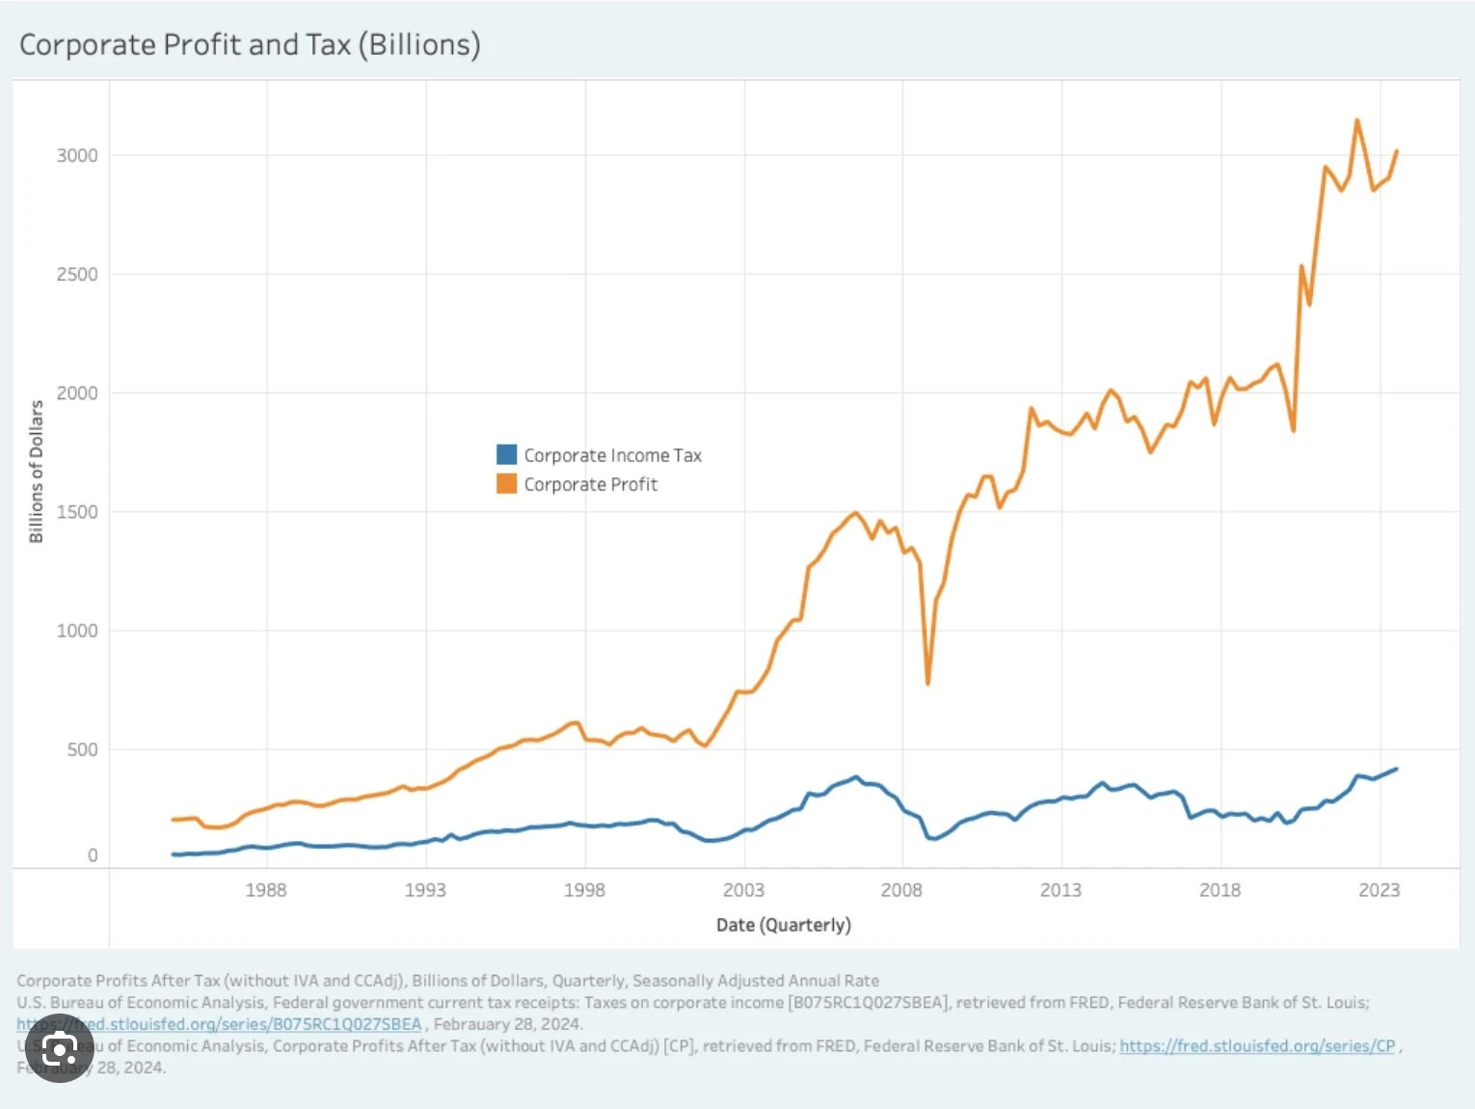The image size is (1475, 1109).
Task: Click the 1988 tick on the date axis
Action: click(x=265, y=890)
